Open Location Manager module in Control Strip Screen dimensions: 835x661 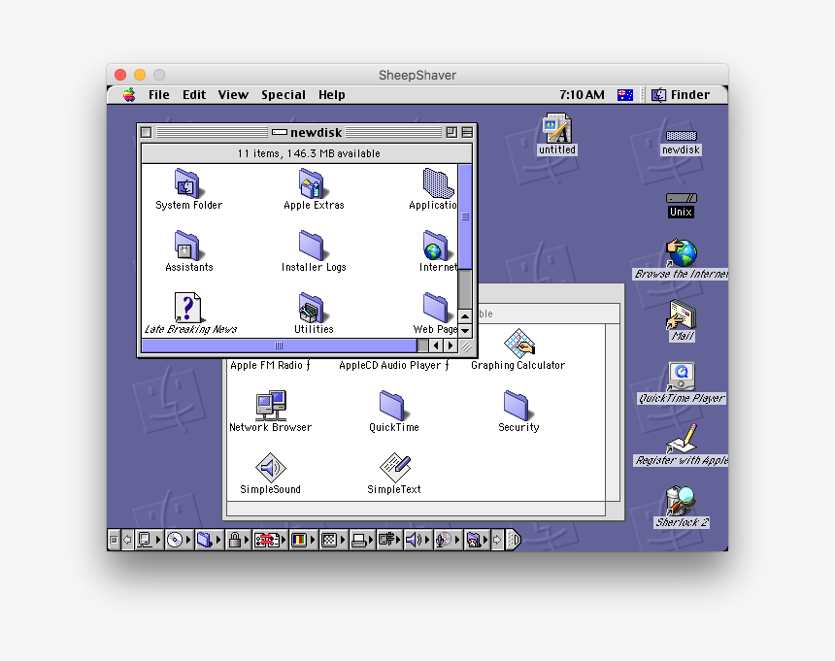(x=270, y=541)
